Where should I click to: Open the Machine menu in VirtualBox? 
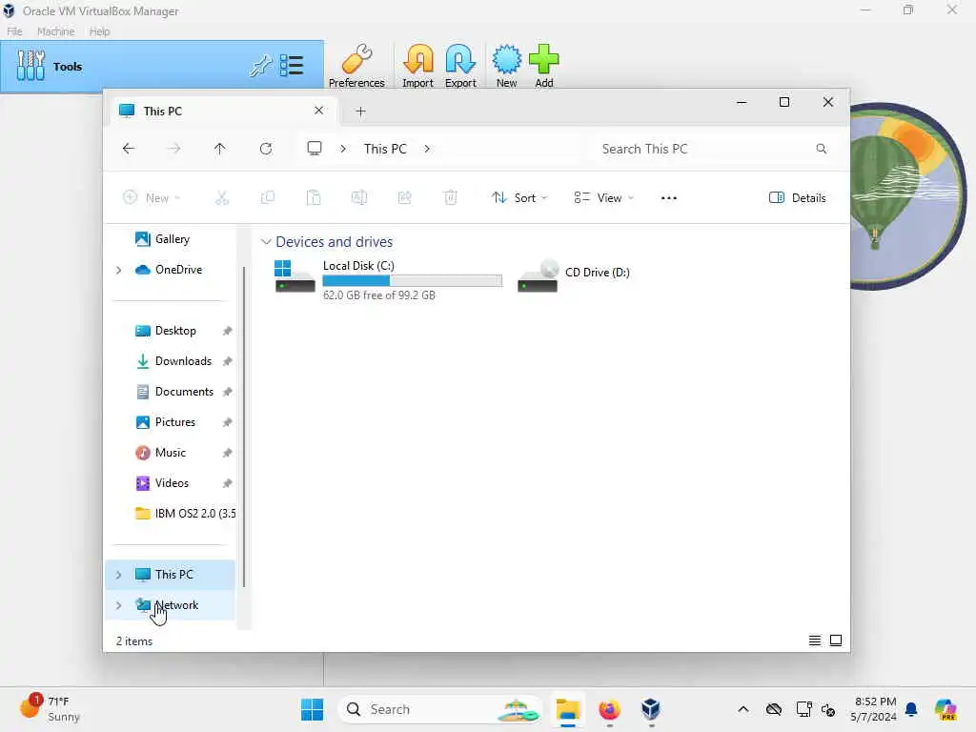[55, 31]
